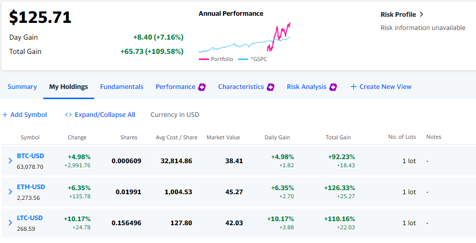476x243 pixels.
Task: Click the ETH-USD 1 lot cell
Action: pyautogui.click(x=409, y=192)
